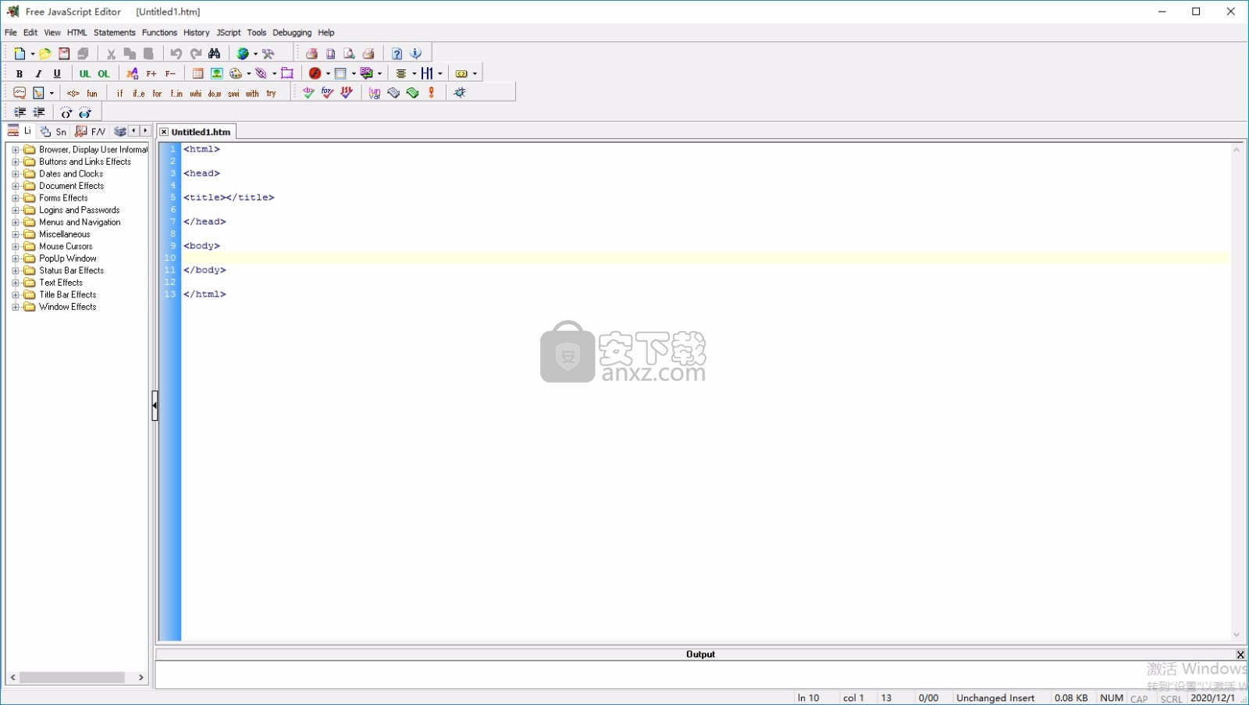Open the HTML menu
The image size is (1249, 705).
tap(77, 33)
